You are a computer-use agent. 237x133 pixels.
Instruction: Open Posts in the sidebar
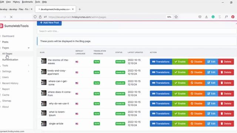click(x=5, y=42)
